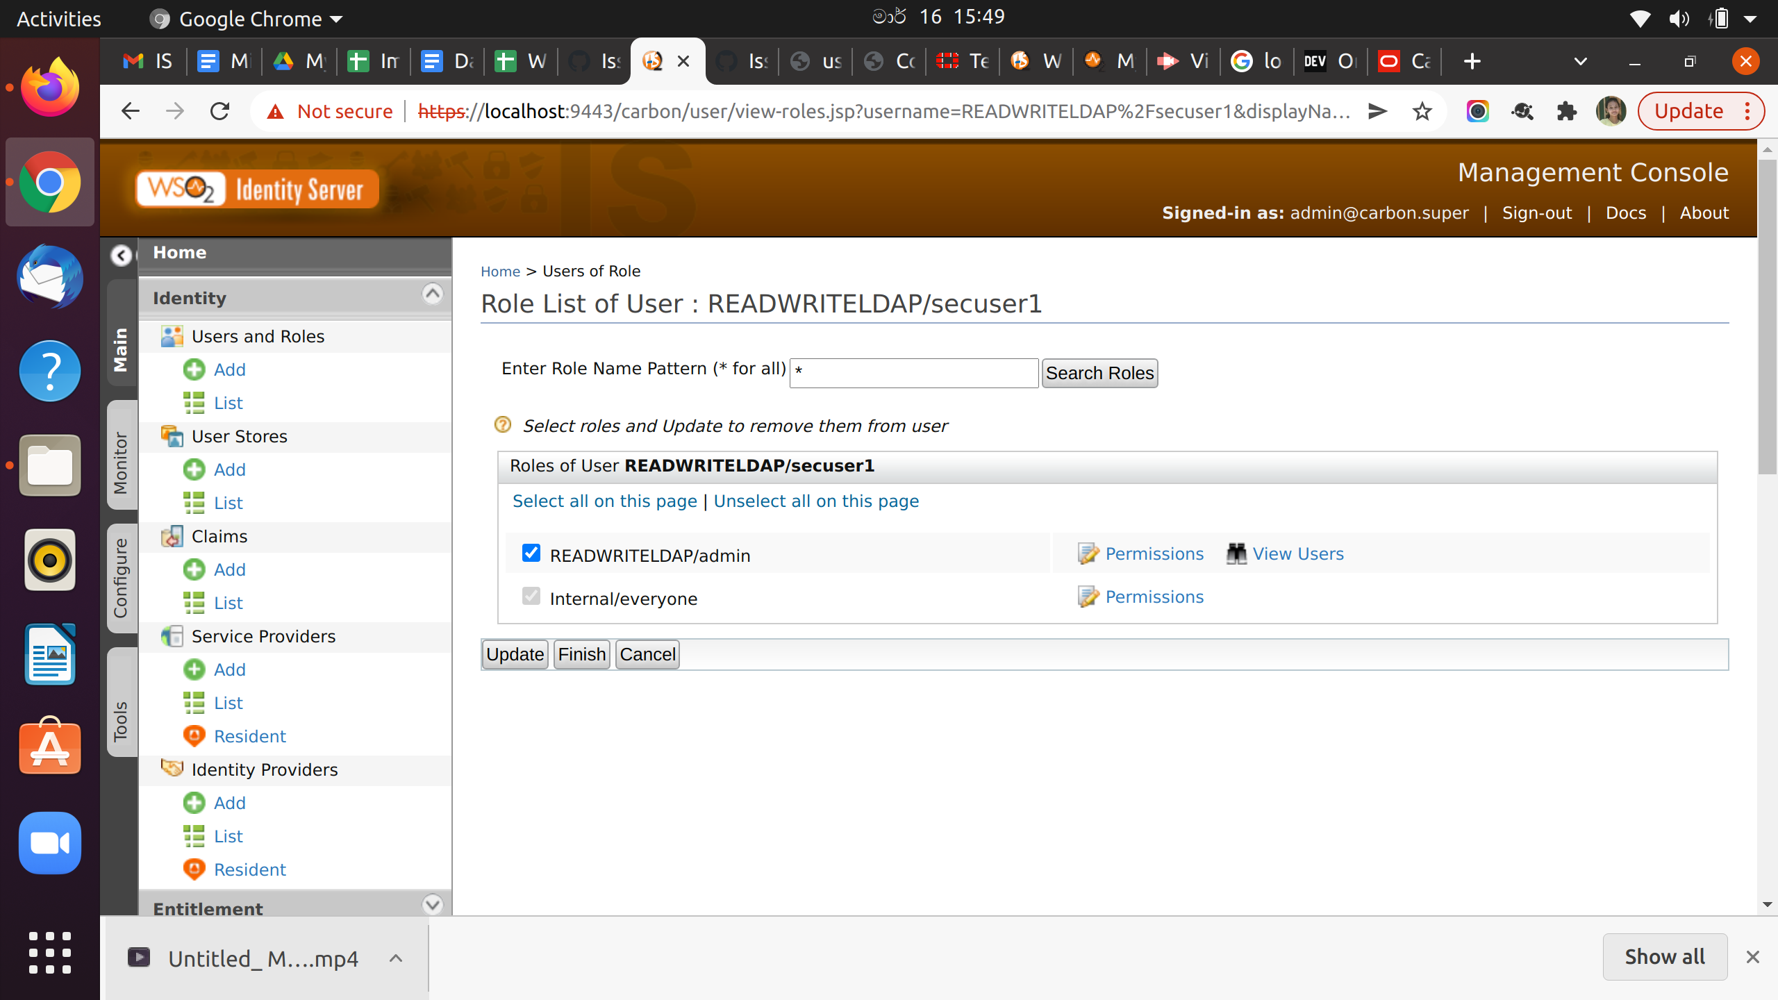
Task: Click the Internal/everyone role checkbox
Action: (531, 596)
